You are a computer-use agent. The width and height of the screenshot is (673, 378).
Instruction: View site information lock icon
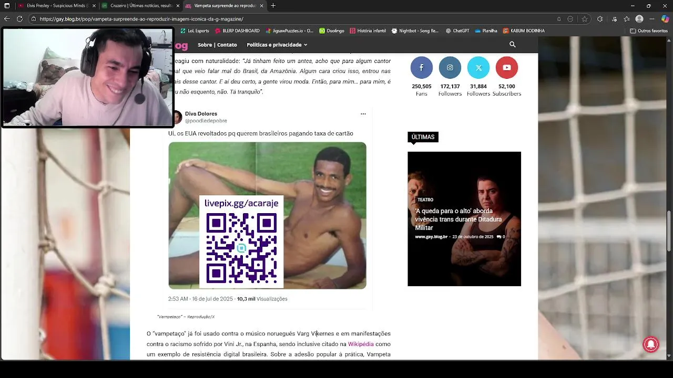[34, 19]
